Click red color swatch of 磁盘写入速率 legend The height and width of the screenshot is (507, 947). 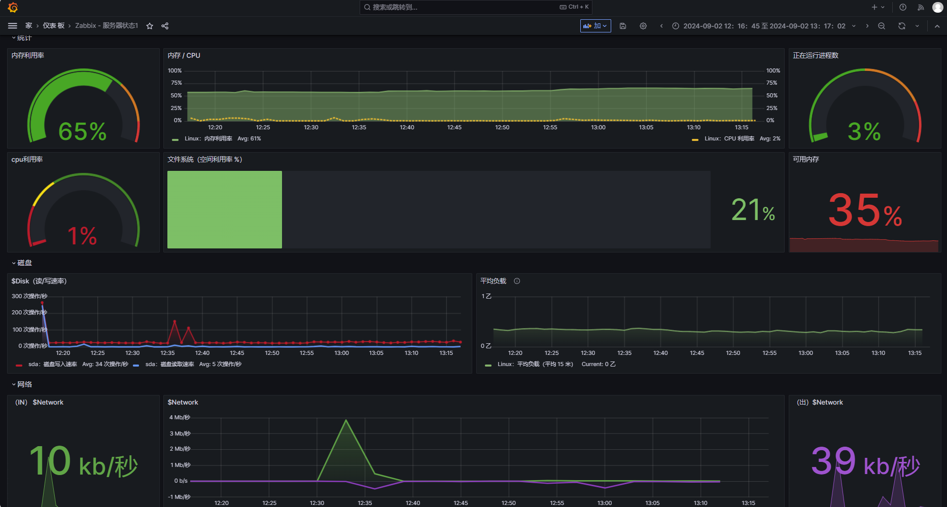(19, 365)
